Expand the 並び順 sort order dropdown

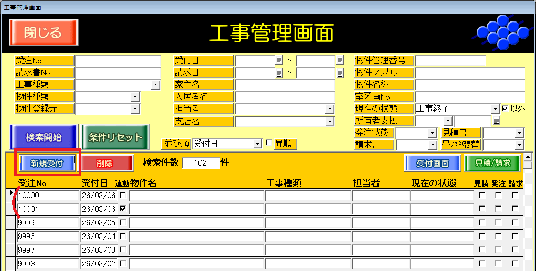coord(257,144)
